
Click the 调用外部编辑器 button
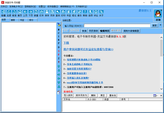[131, 31]
